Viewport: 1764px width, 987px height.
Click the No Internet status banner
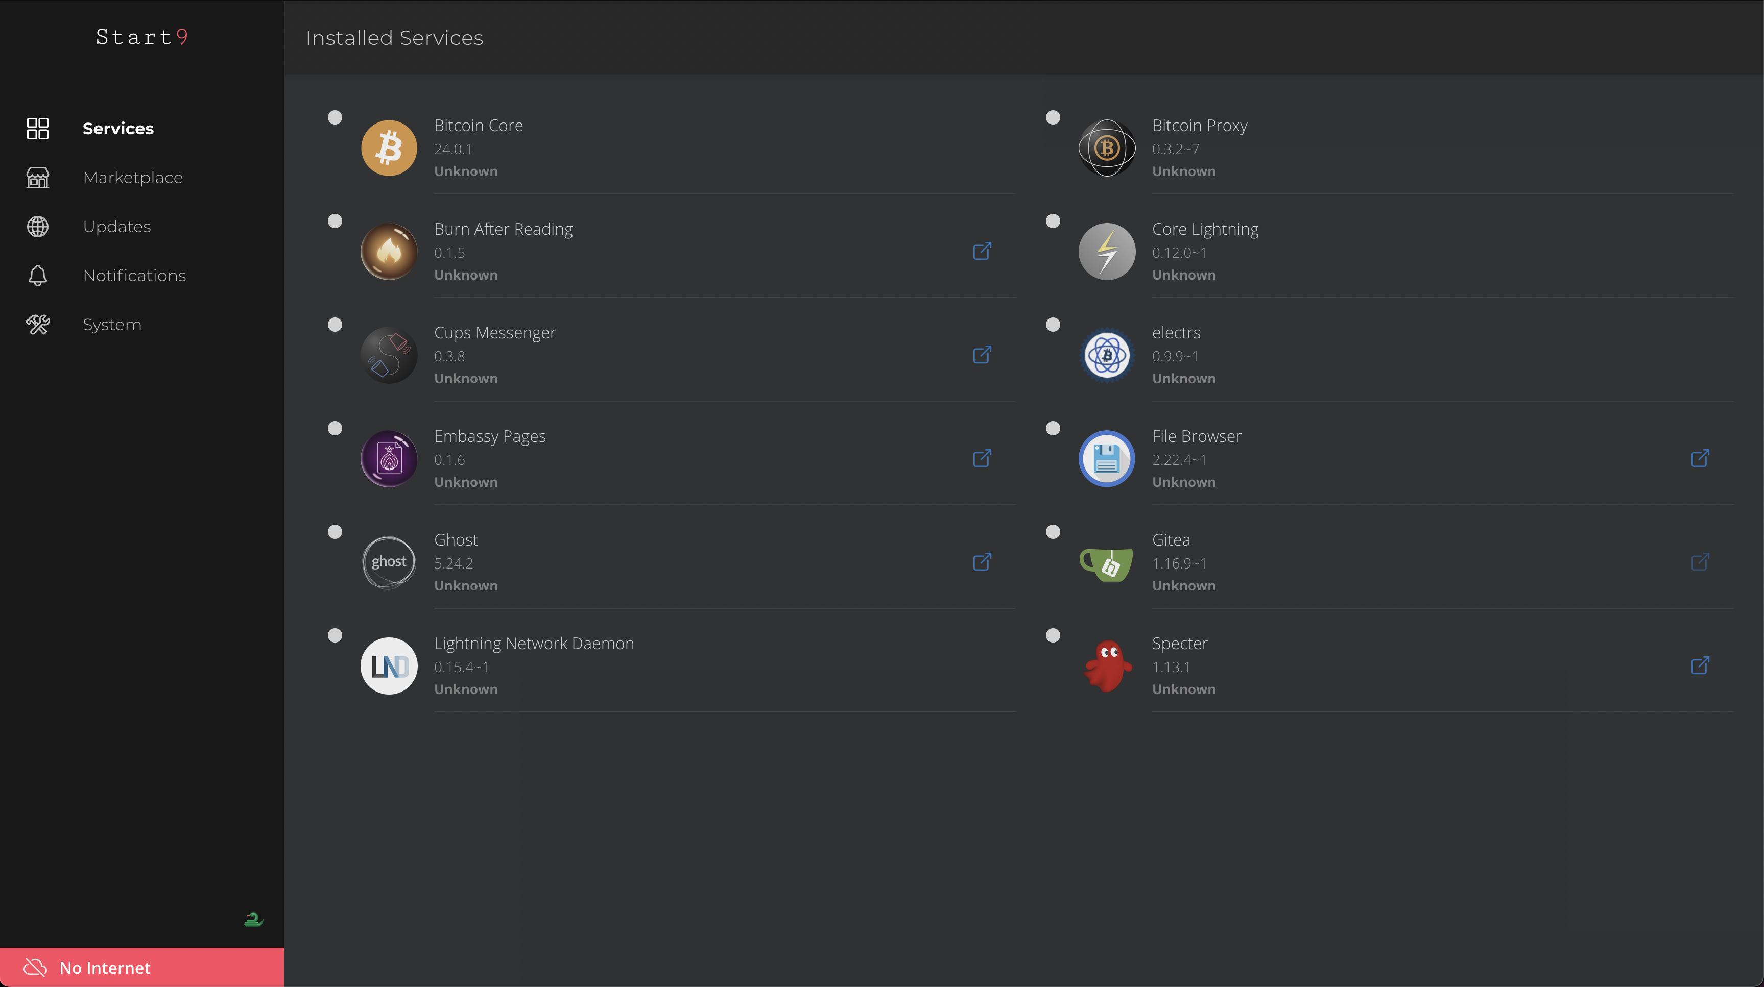point(142,967)
